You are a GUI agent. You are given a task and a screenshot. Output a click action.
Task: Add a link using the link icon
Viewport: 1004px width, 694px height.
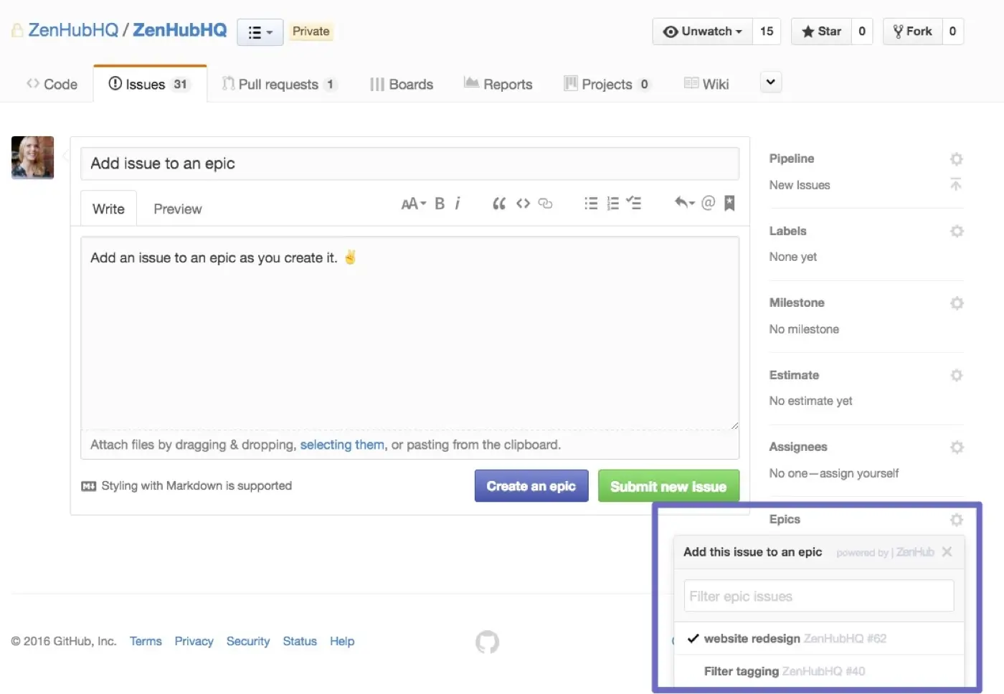pos(545,204)
